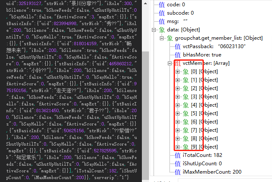Select the iShutUpCount: 0 row
The width and height of the screenshot is (272, 182).
tap(198, 164)
